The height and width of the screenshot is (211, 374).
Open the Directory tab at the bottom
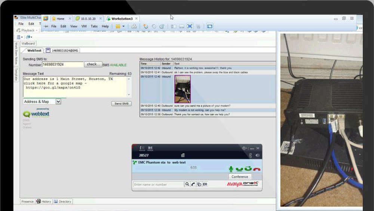pos(62,201)
